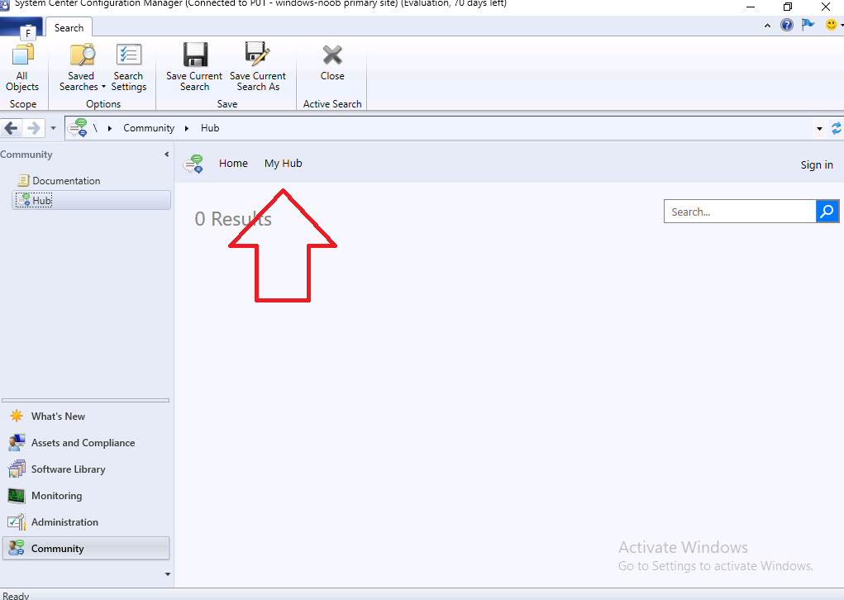Image resolution: width=844 pixels, height=600 pixels.
Task: Close the active search
Action: (332, 63)
